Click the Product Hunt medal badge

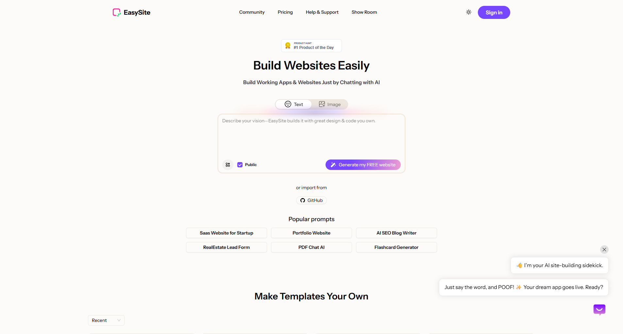tap(288, 46)
